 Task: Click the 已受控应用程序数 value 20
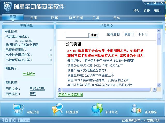pyautogui.click(x=50, y=55)
